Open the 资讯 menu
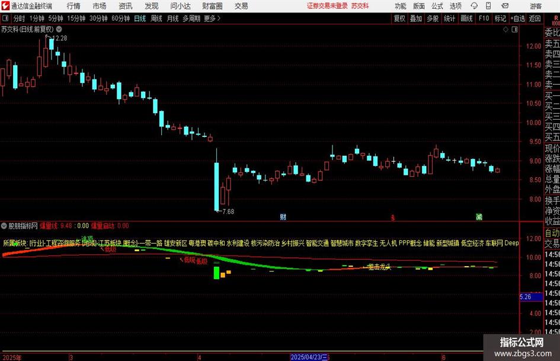The height and width of the screenshot is (361, 560). click(126, 6)
